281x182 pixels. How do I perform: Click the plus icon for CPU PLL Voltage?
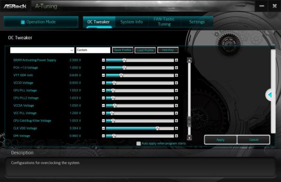177,90
